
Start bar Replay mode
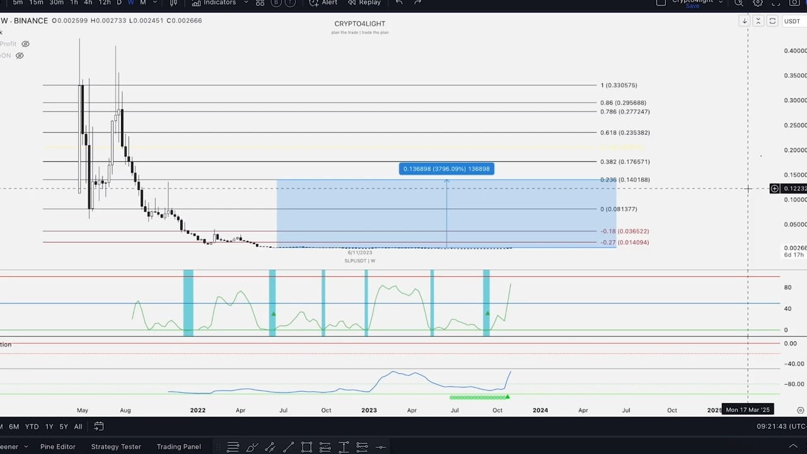[369, 3]
